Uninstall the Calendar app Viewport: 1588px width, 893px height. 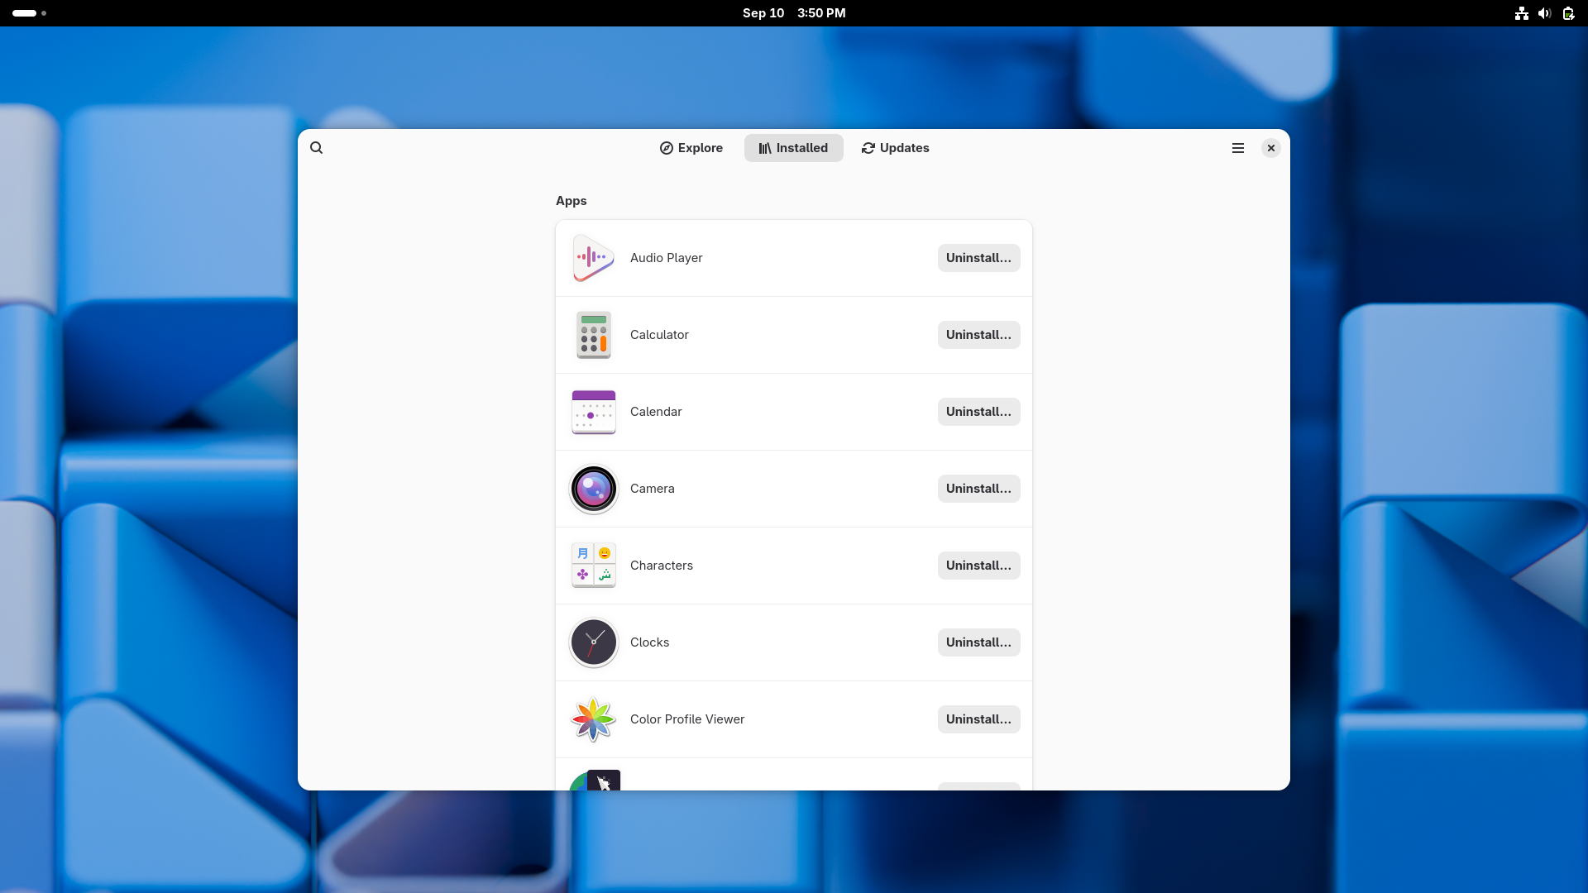tap(978, 412)
